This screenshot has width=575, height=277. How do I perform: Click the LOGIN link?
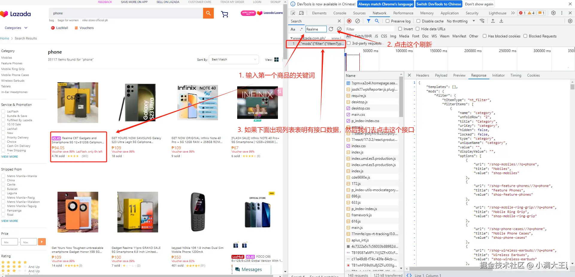pos(257,2)
